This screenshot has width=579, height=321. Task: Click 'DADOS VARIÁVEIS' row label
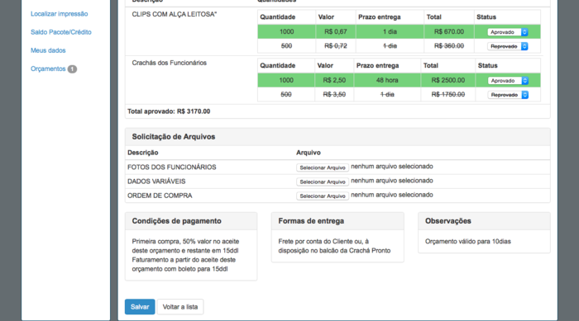(x=156, y=182)
